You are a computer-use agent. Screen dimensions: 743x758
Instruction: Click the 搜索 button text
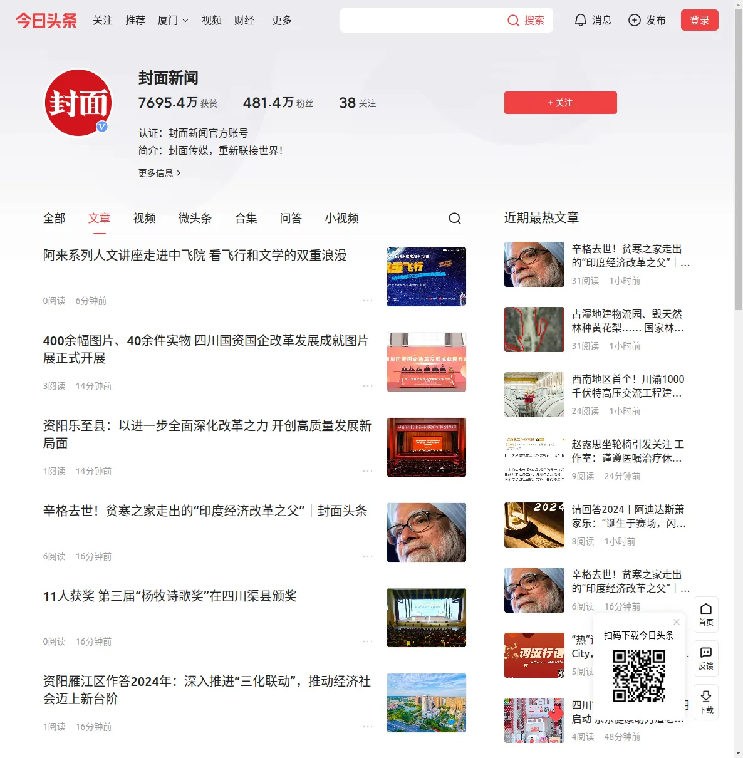(534, 21)
